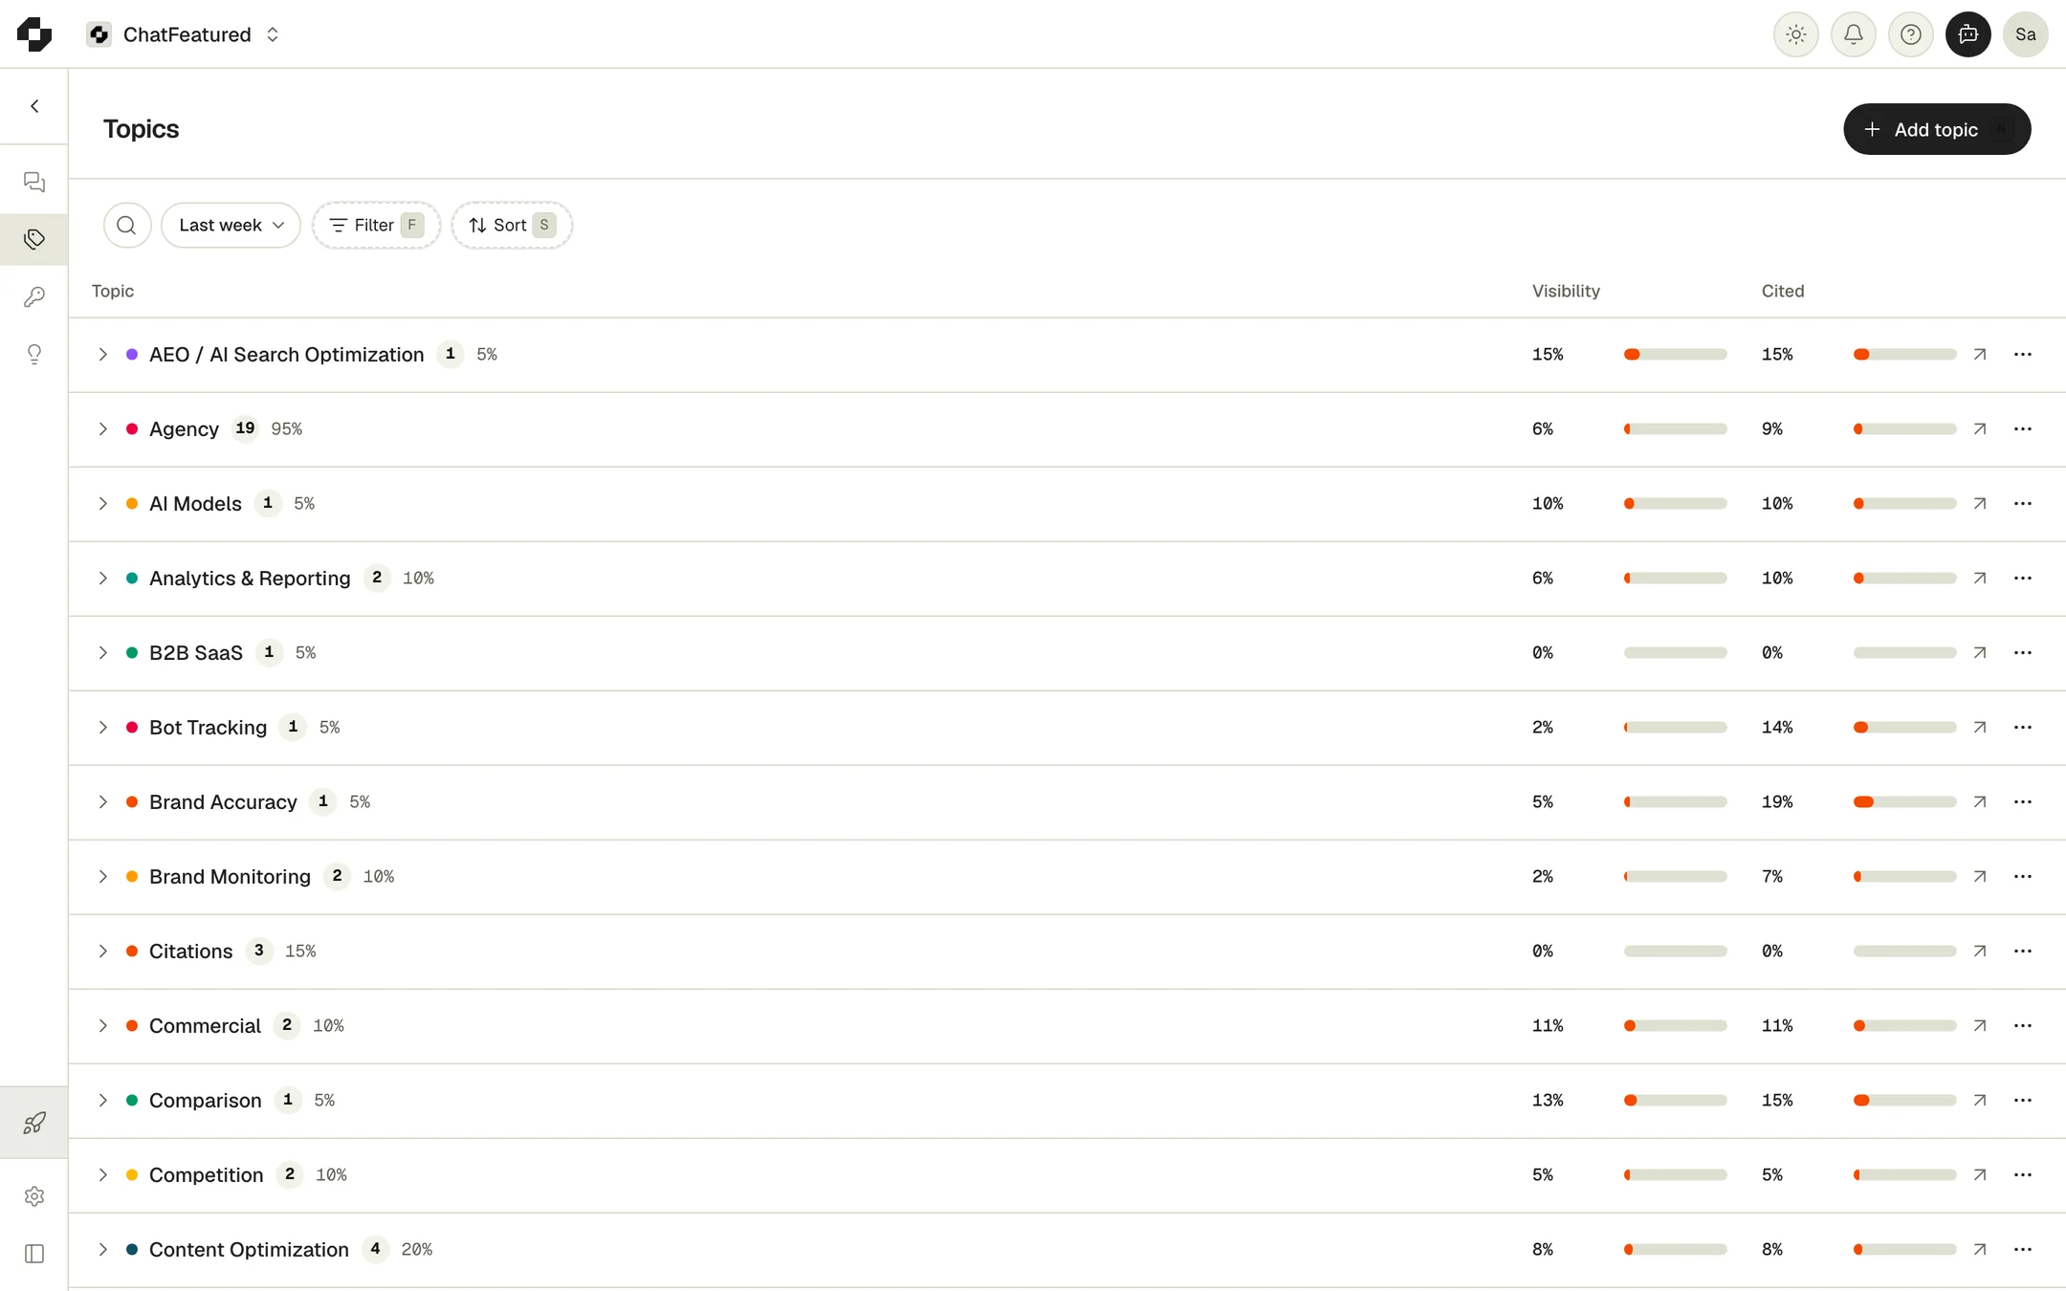The height and width of the screenshot is (1291, 2066).
Task: Click the app logo in top-left corner
Action: pyautogui.click(x=34, y=34)
